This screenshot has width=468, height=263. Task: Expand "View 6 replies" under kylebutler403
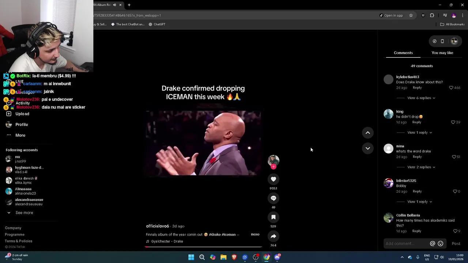point(421,98)
